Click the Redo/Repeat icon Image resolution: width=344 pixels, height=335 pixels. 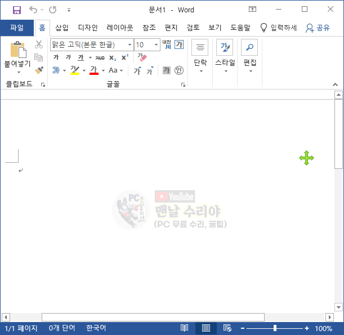click(53, 10)
